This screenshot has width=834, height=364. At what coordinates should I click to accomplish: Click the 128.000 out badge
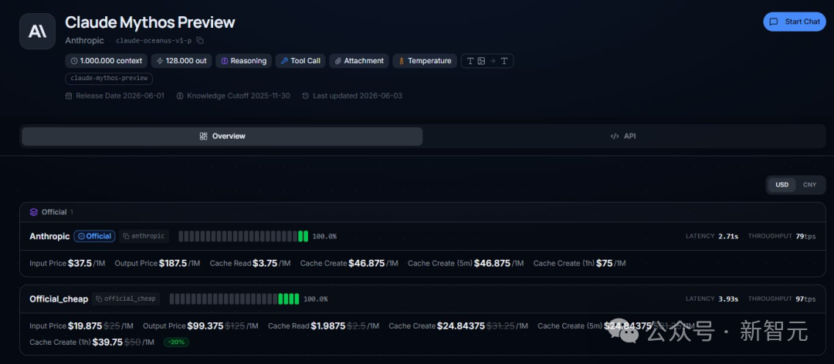point(181,61)
